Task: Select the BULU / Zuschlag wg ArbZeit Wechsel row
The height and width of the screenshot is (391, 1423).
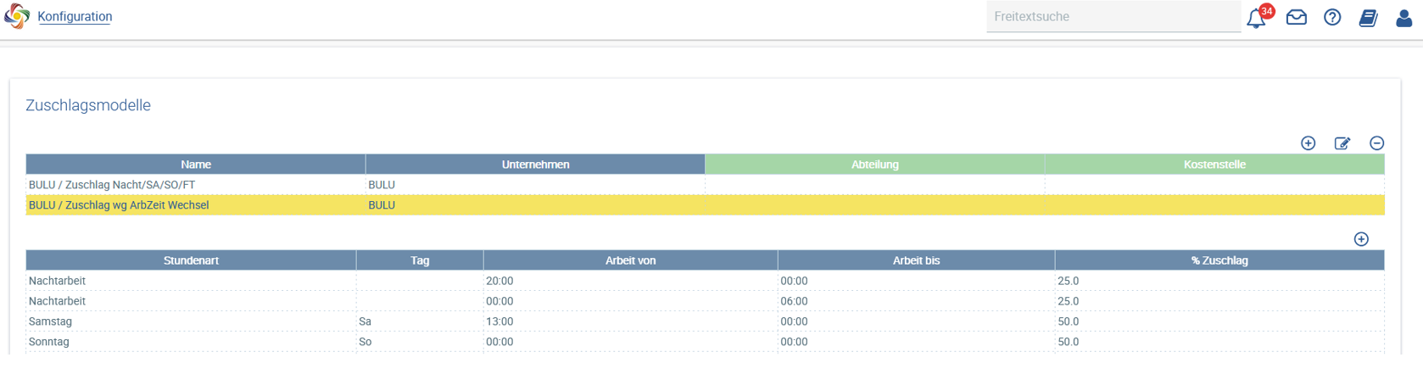Action: 705,205
